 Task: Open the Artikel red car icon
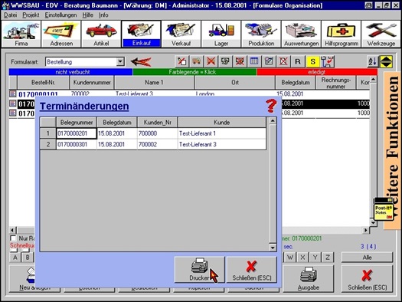coord(101,34)
